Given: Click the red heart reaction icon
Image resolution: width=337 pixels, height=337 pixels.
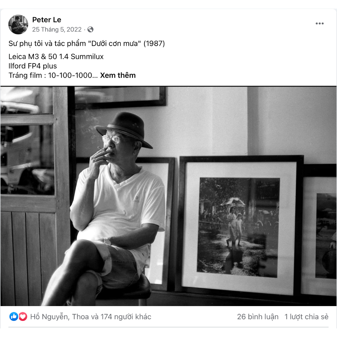Looking at the screenshot, I should pos(23,317).
